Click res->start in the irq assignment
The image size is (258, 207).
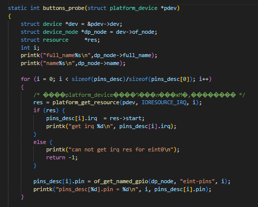pos(126,118)
